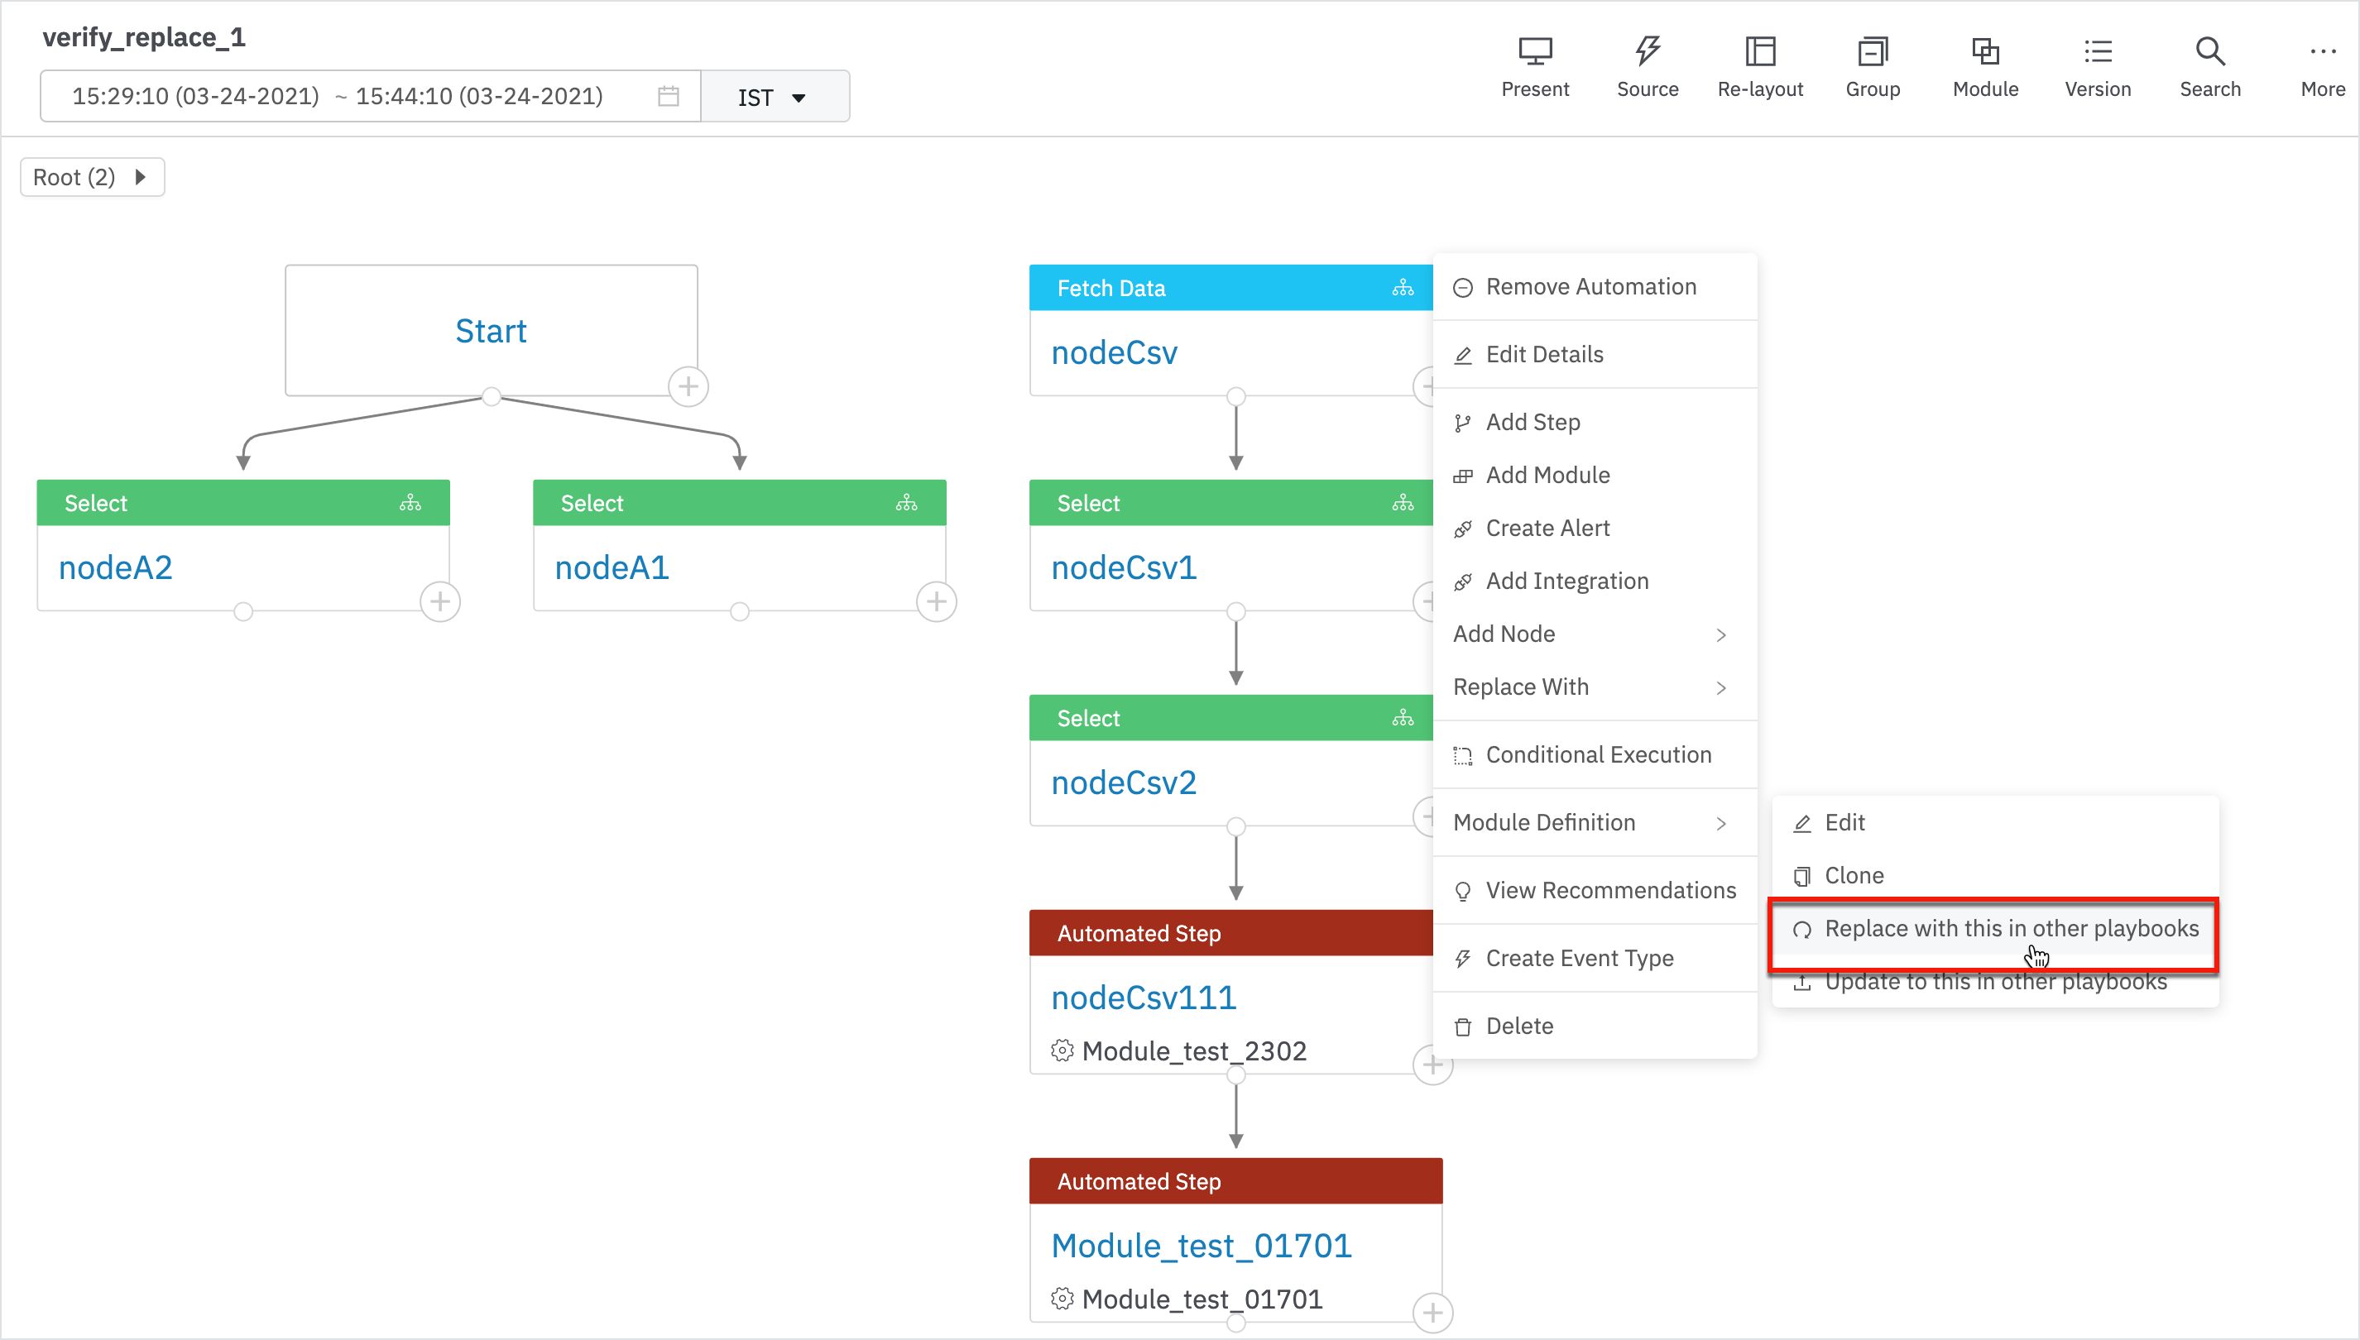Screen dimensions: 2360x1340
Task: Open the nodeCsv1 node link
Action: point(1124,567)
